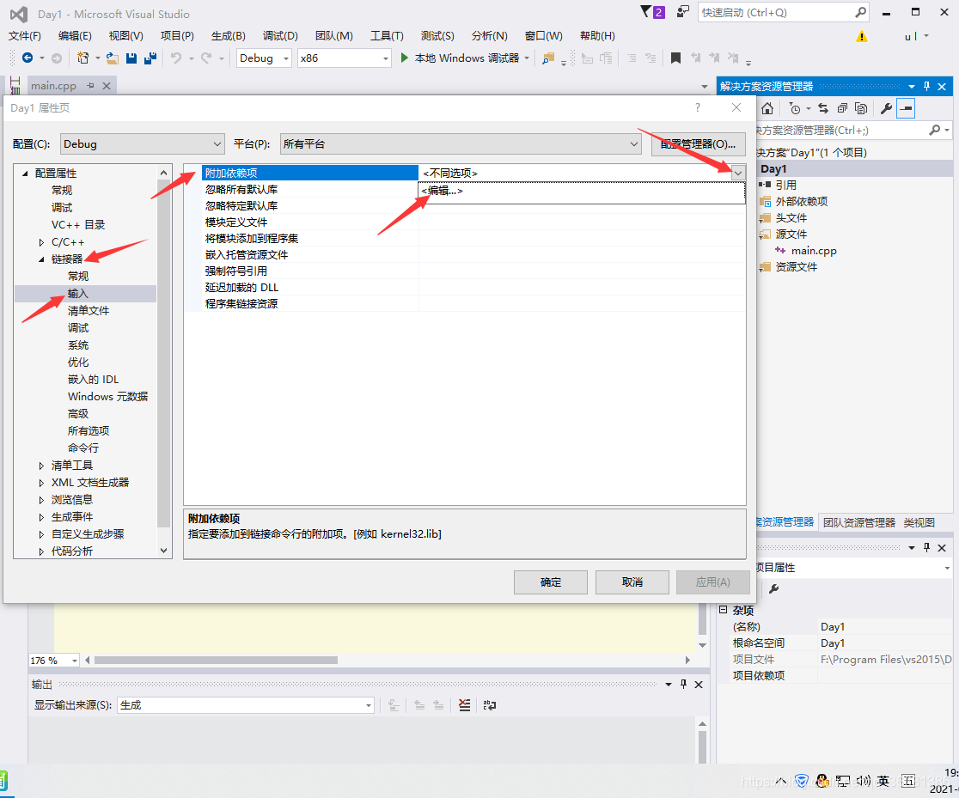
Task: Expand the XML 文档生成器 node
Action: [x=41, y=483]
